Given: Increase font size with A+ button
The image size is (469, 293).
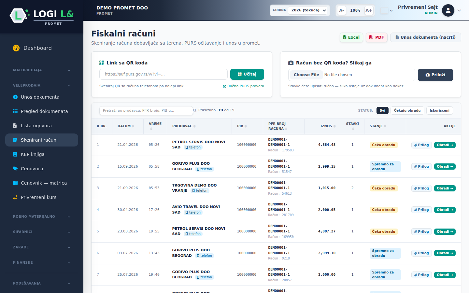Looking at the screenshot, I should point(369,10).
